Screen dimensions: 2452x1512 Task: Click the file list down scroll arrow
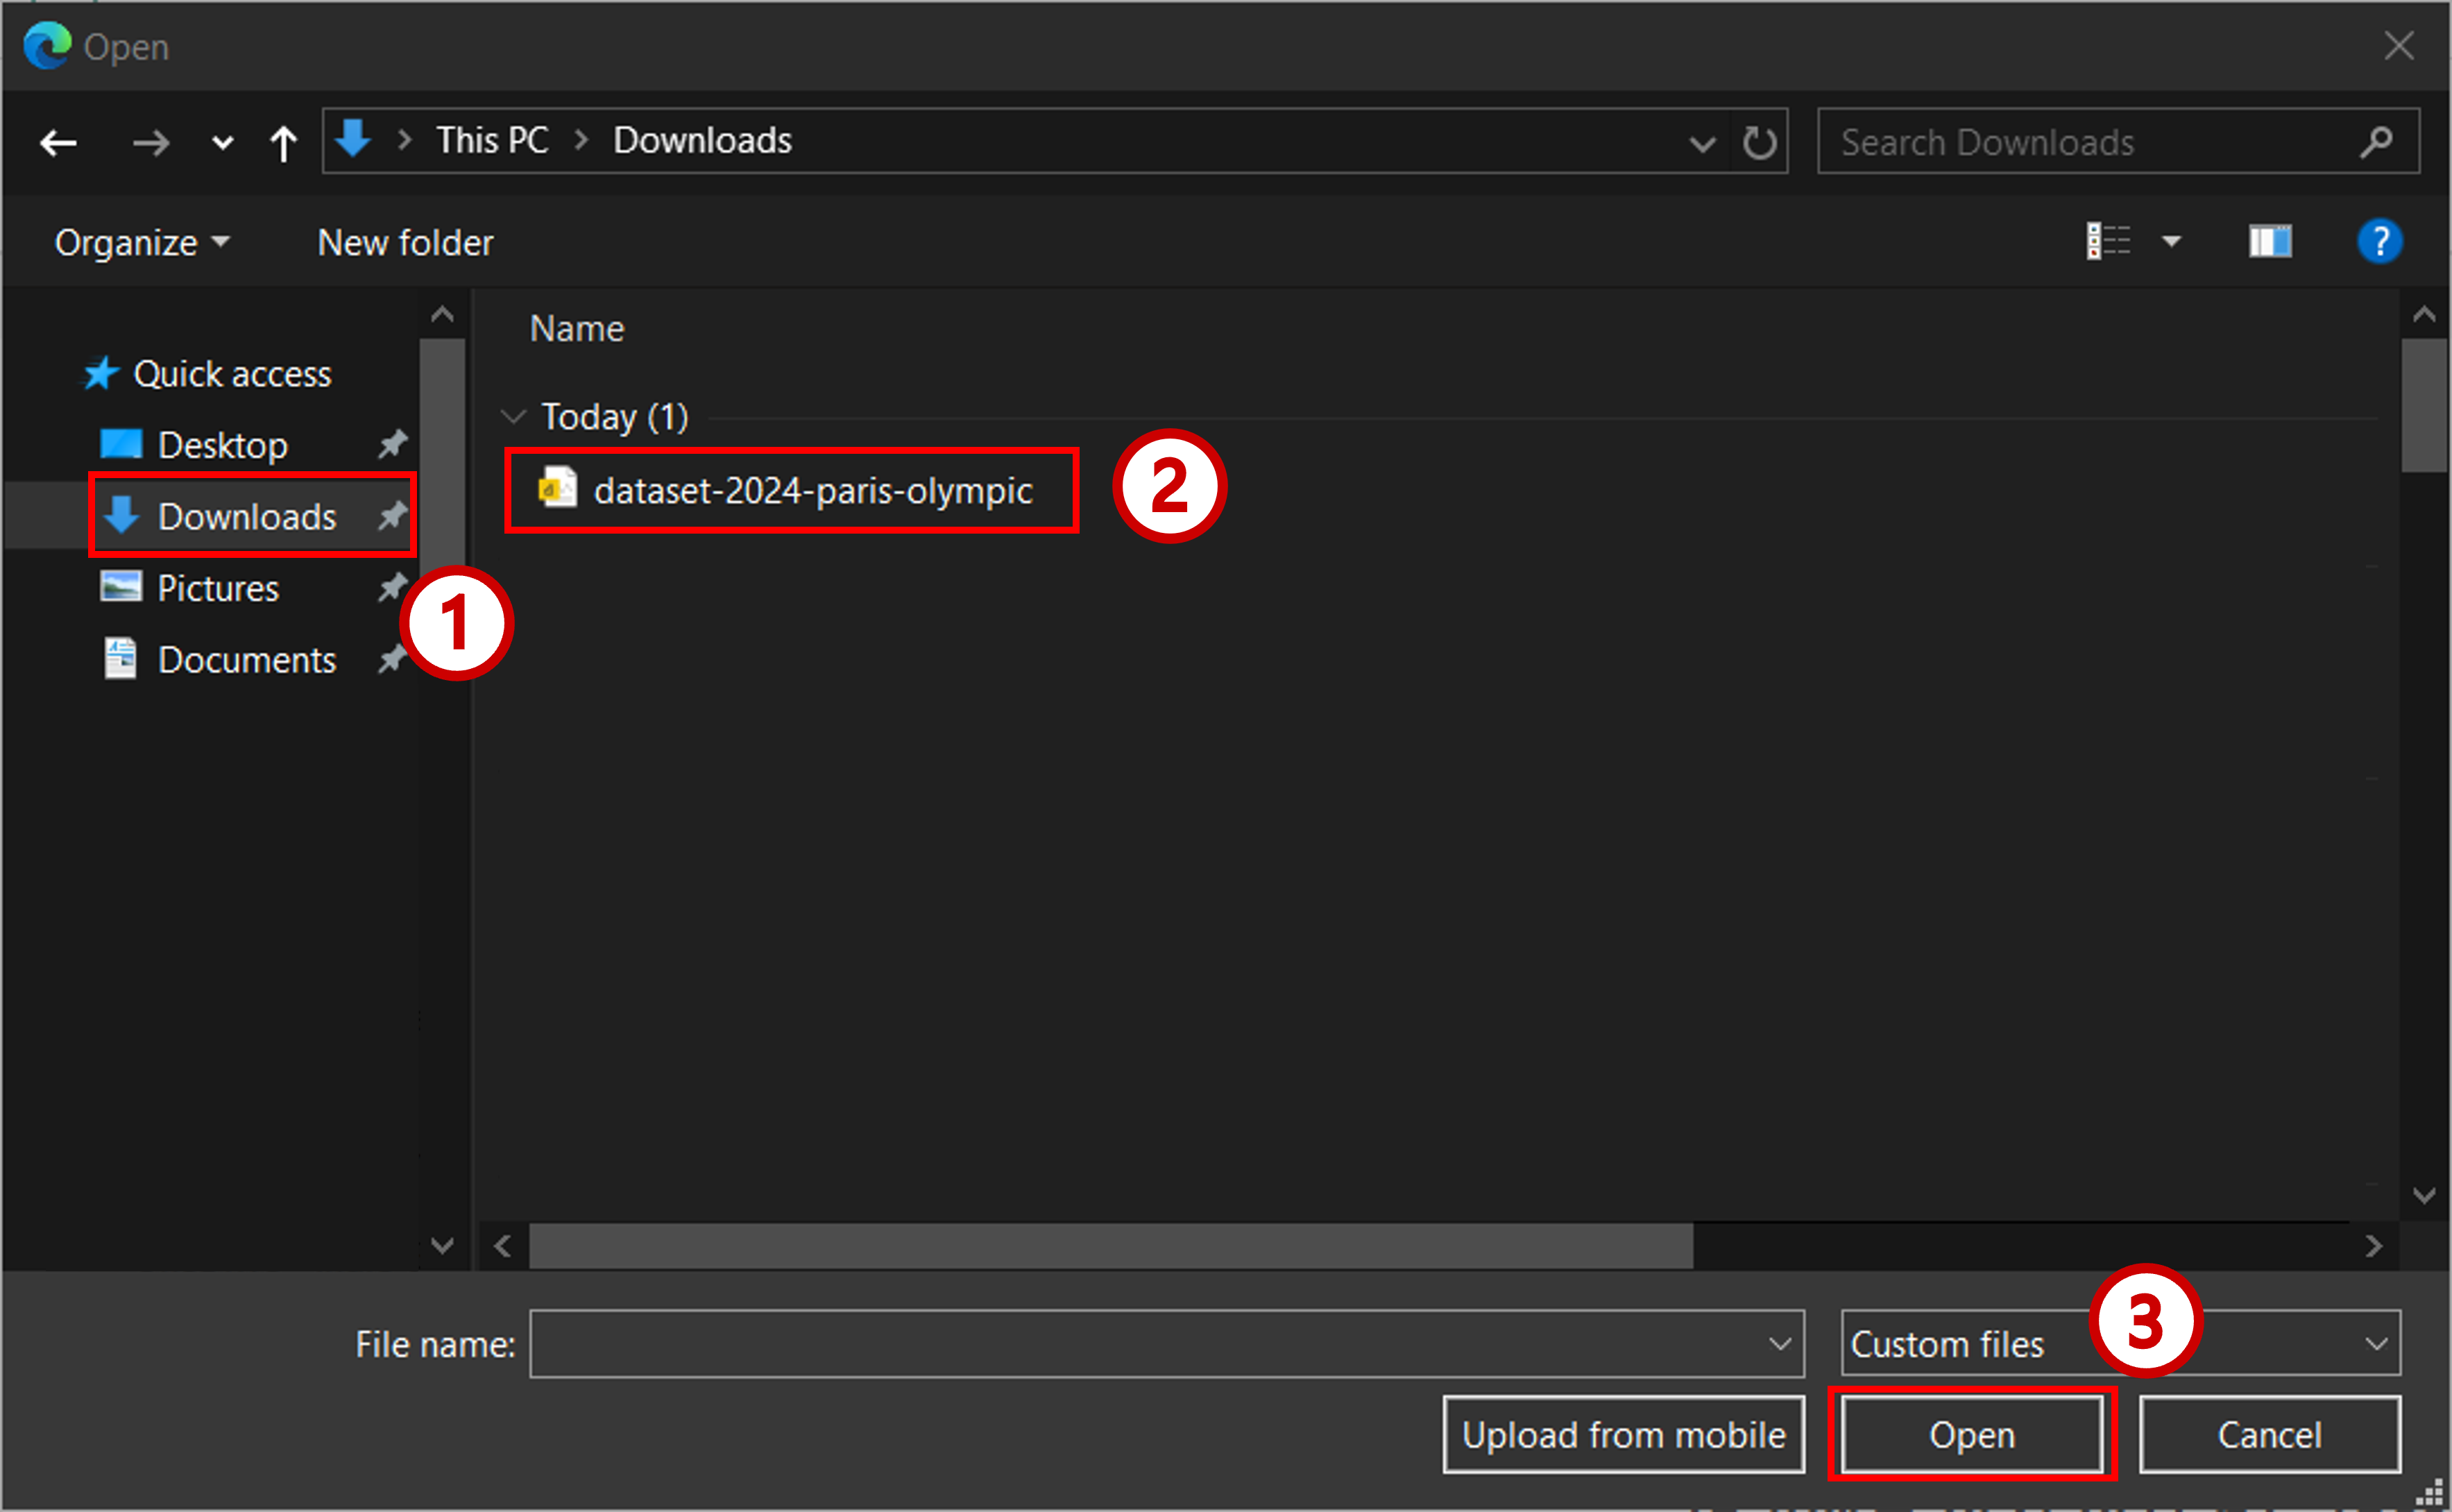2424,1195
